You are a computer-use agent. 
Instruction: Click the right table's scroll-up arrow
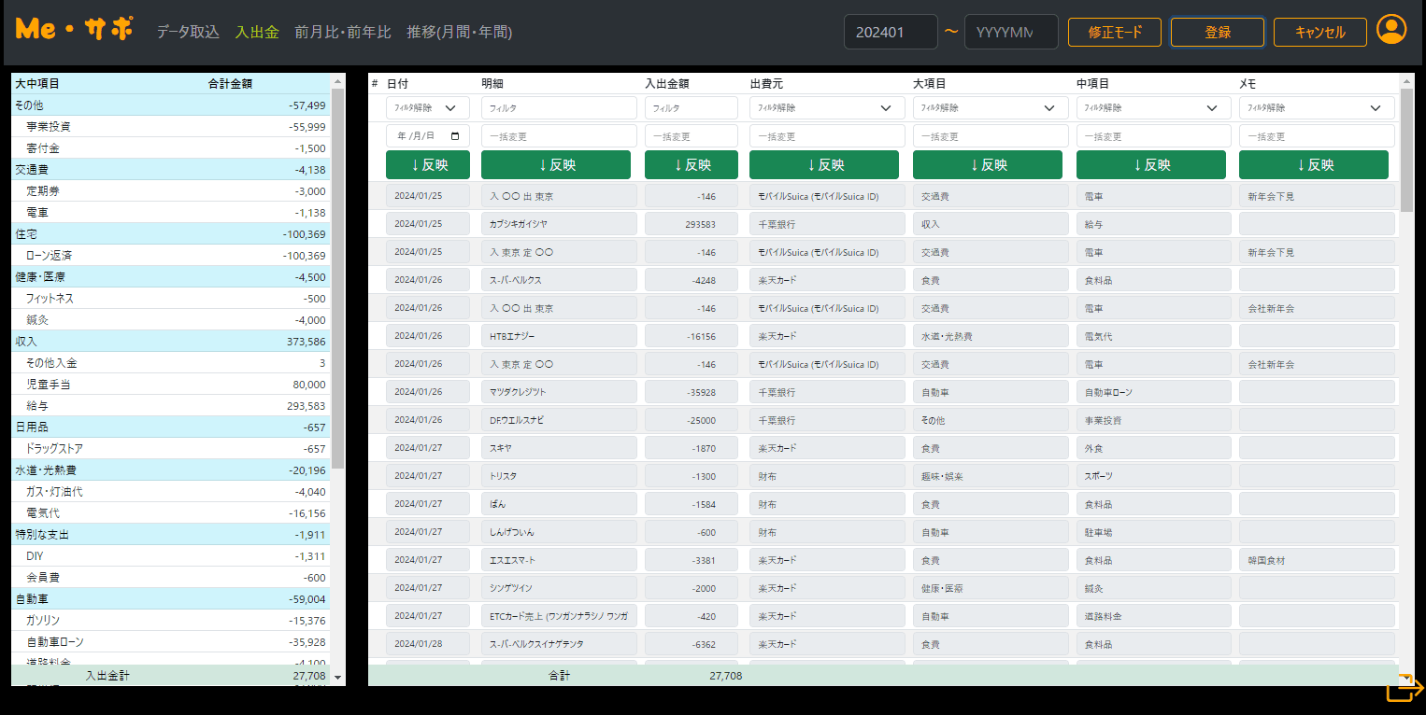coord(1406,81)
